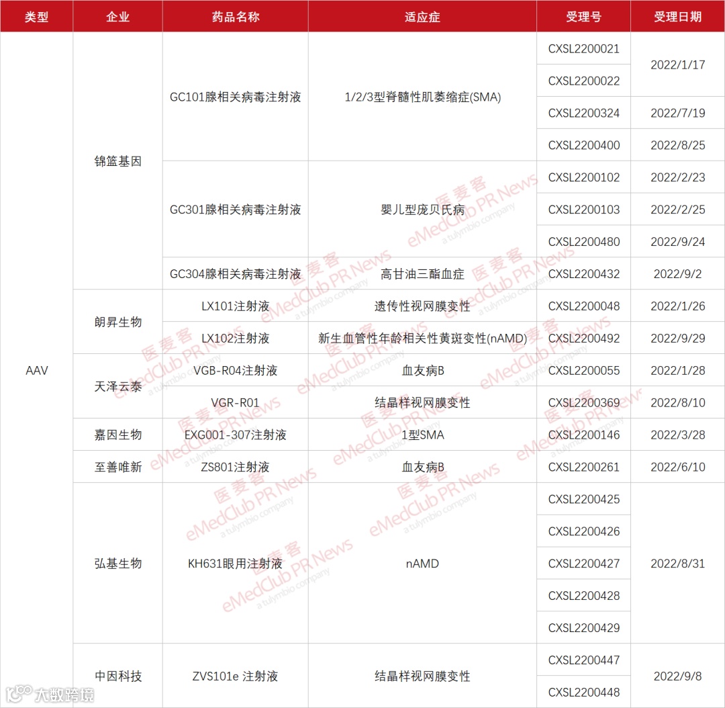Select 高甘油三酯血症 indication cell
This screenshot has width=725, height=708.
(422, 273)
